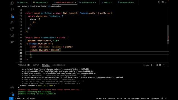Open the Source Control view
The height and width of the screenshot is (100, 178).
12,16
